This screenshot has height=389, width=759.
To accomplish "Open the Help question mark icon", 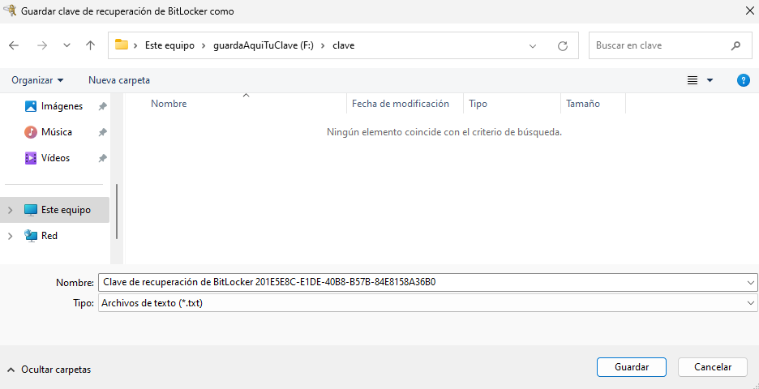I will pos(743,80).
